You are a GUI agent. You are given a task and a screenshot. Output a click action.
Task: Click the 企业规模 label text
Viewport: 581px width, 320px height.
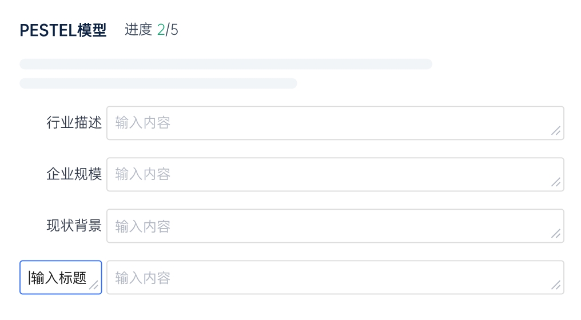[74, 174]
